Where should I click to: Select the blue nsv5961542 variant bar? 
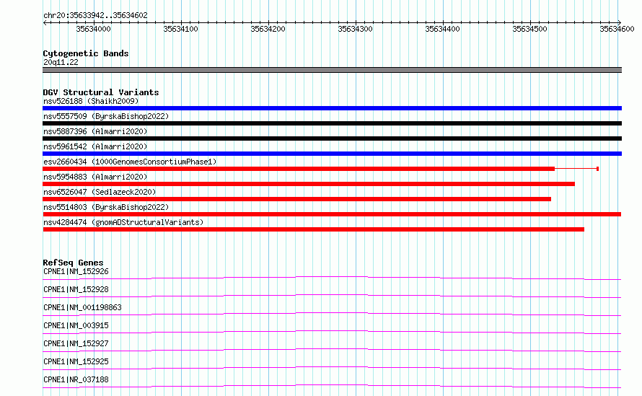(332, 154)
